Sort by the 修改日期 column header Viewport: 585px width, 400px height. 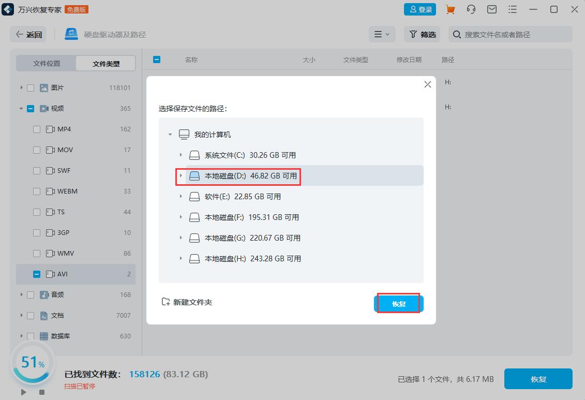click(x=409, y=60)
